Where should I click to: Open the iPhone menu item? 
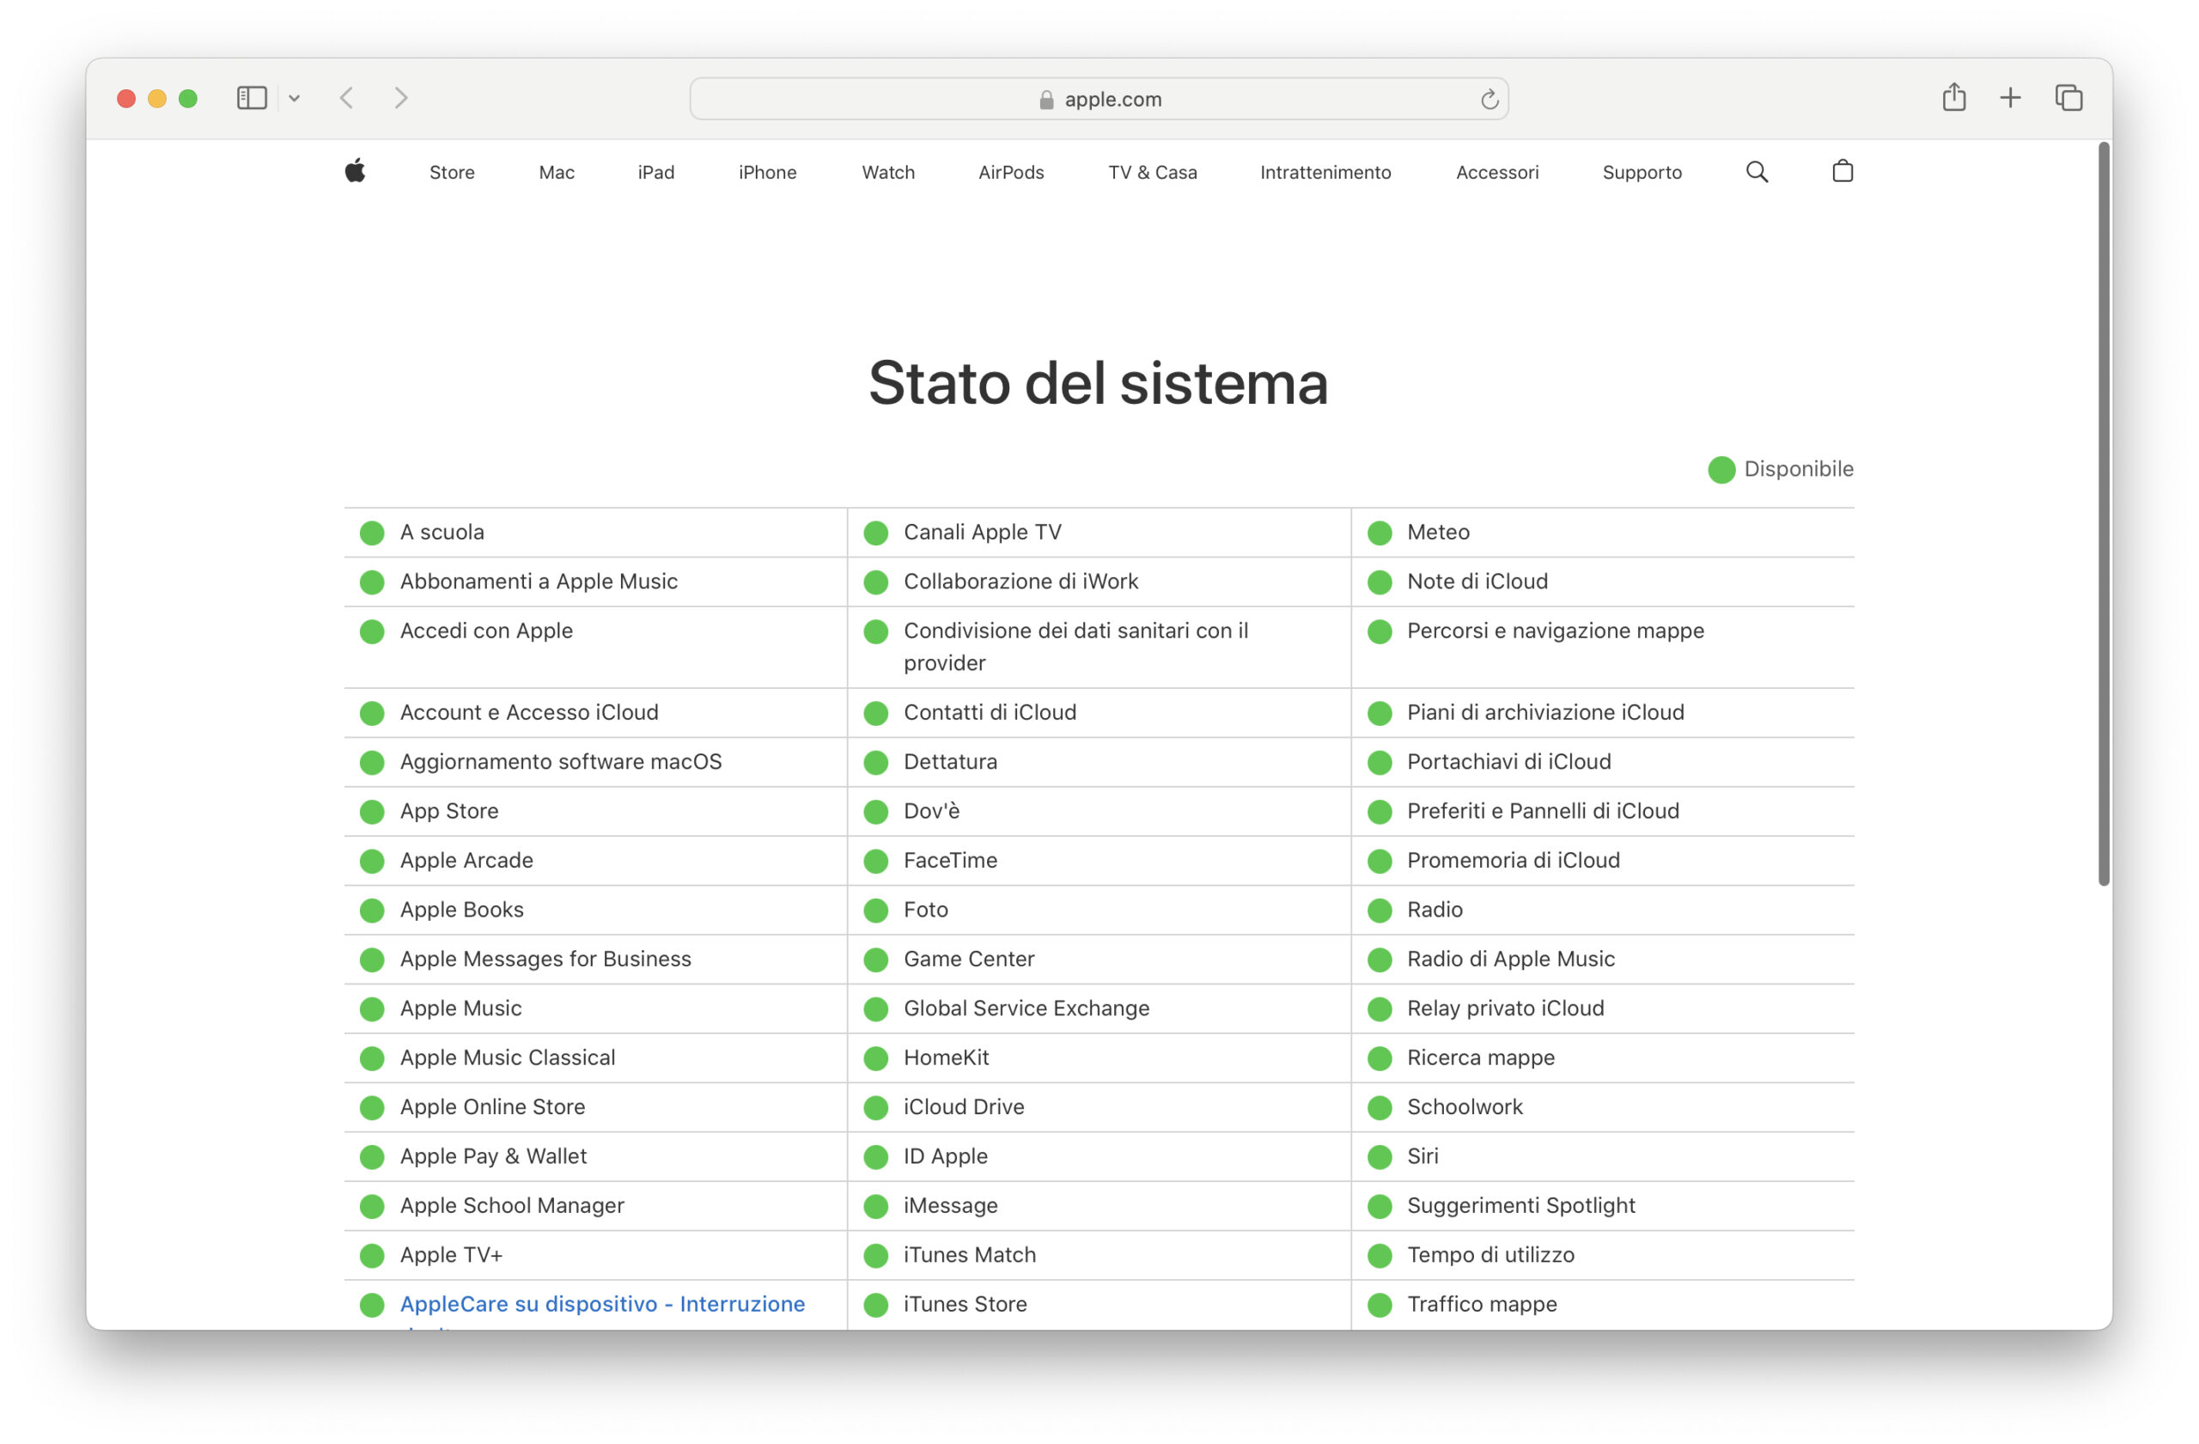pos(767,173)
